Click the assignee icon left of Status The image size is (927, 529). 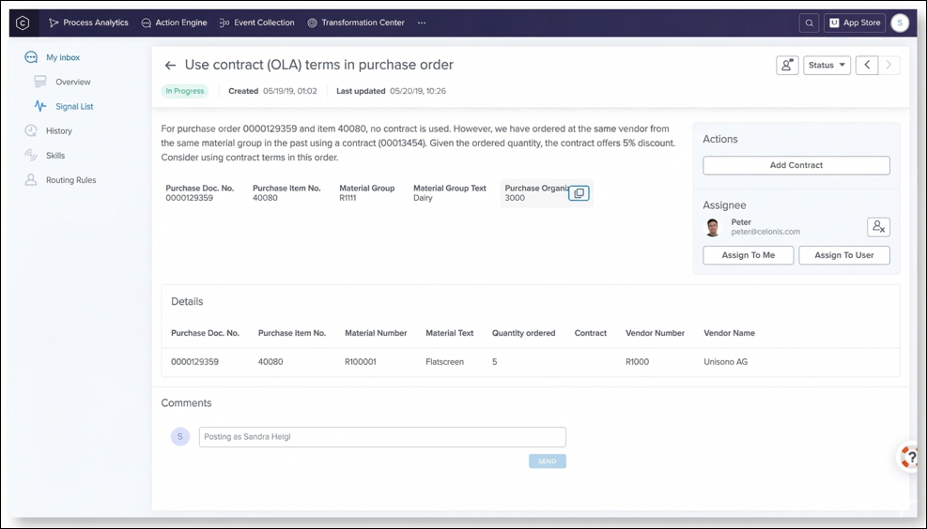(787, 66)
